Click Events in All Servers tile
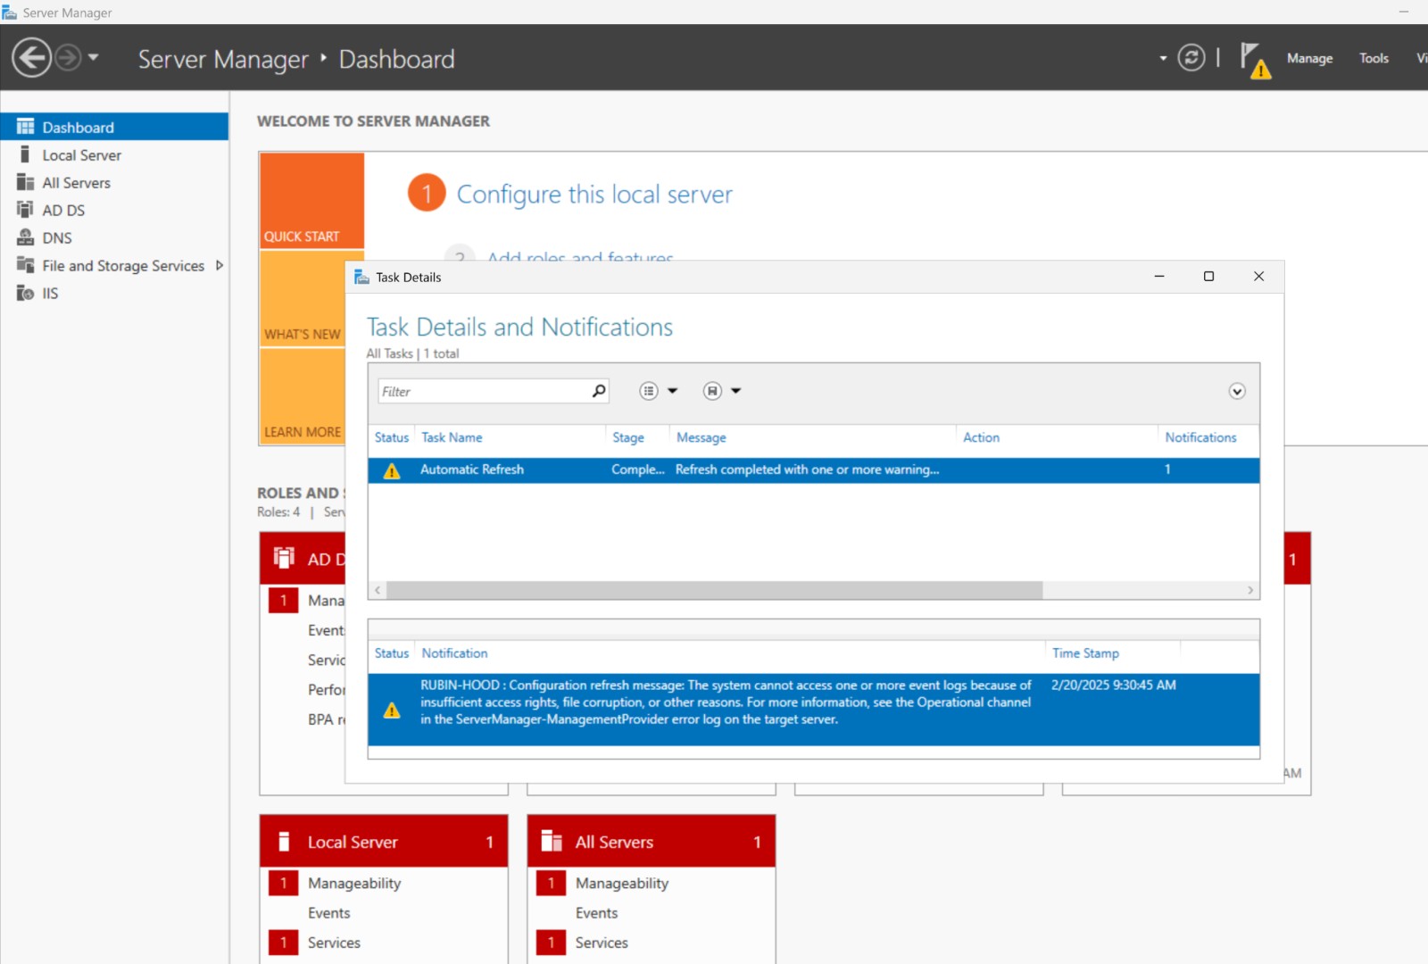Image resolution: width=1428 pixels, height=964 pixels. [x=596, y=913]
